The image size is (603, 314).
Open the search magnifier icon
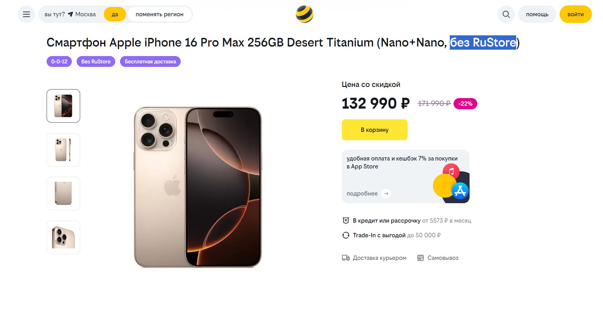[x=506, y=14]
